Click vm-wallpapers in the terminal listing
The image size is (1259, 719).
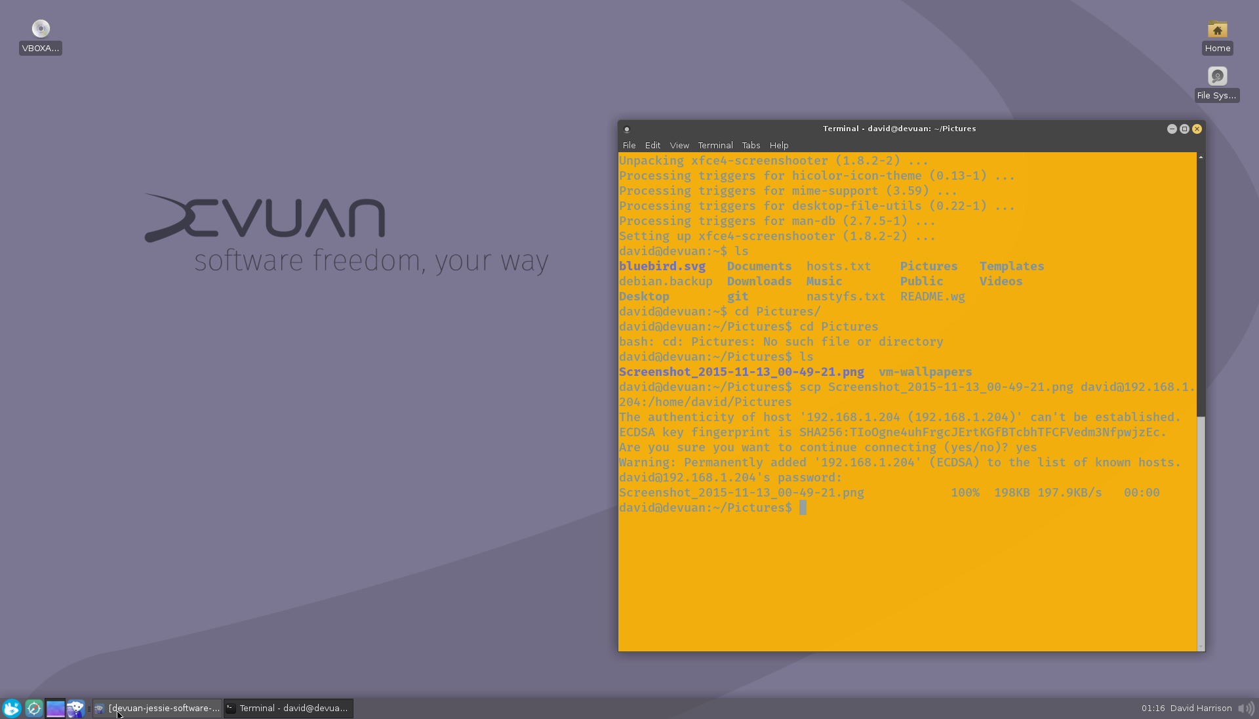[x=925, y=372]
